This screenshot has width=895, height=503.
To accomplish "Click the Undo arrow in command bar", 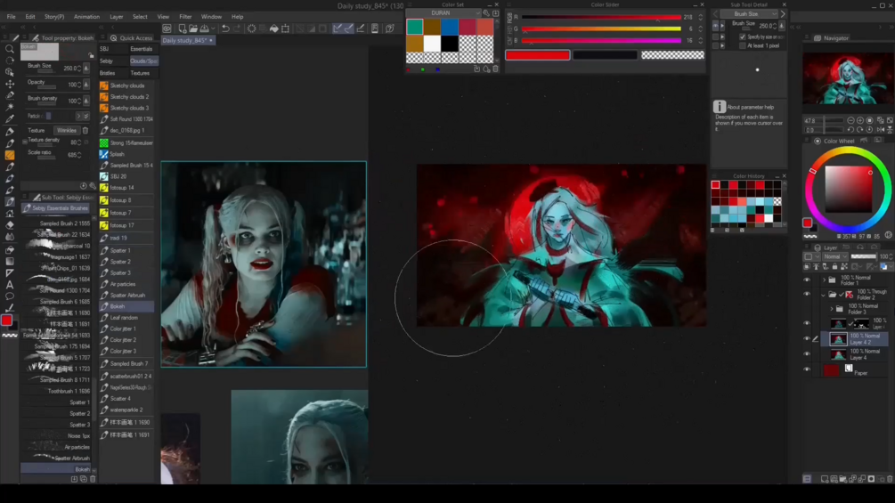I will pyautogui.click(x=225, y=28).
